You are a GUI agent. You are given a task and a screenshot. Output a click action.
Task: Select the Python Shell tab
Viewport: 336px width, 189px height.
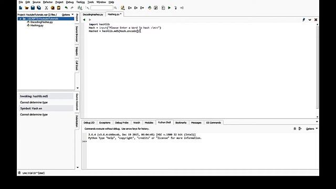coord(164,122)
